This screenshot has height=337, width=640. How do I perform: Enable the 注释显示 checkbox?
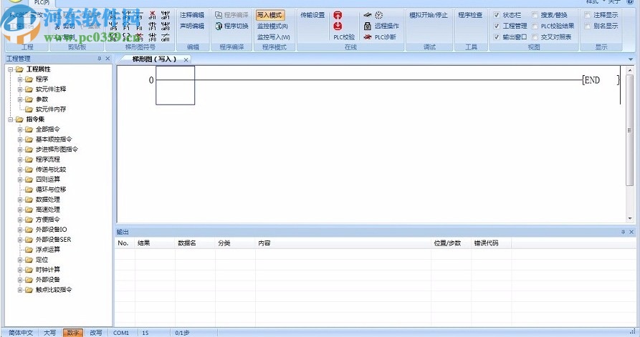click(588, 15)
